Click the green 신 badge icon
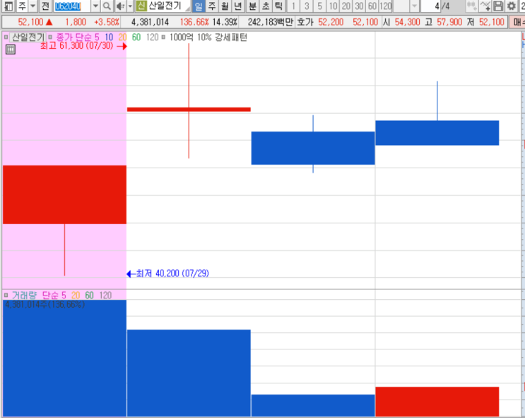Image resolution: width=525 pixels, height=418 pixels. [x=141, y=6]
